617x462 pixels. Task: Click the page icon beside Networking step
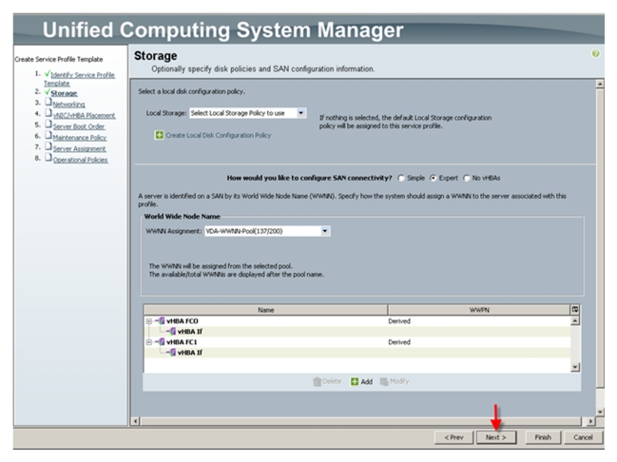click(x=48, y=103)
